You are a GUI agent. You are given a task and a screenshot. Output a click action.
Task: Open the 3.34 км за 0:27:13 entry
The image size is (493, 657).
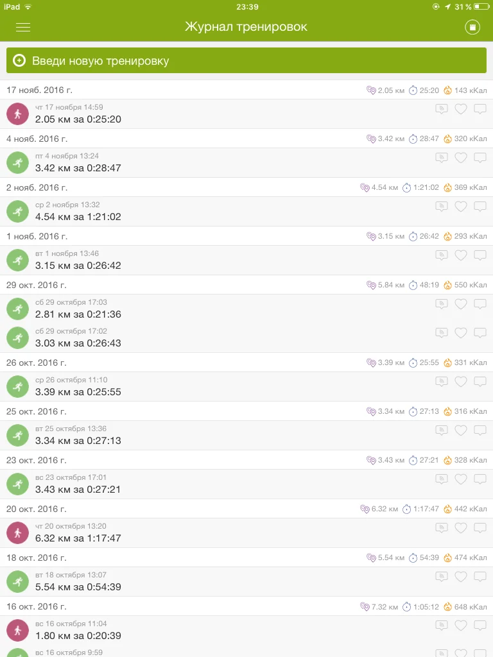coord(78,441)
